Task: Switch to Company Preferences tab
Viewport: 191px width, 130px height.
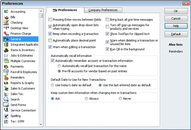Action: [103, 10]
